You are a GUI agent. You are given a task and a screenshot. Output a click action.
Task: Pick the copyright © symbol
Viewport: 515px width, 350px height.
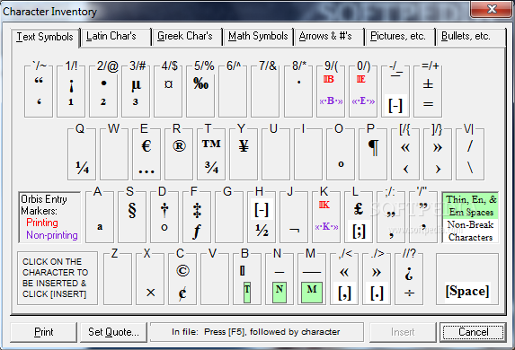click(182, 271)
